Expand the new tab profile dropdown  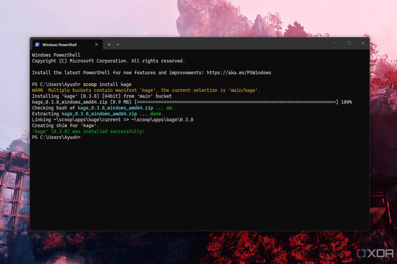(x=118, y=44)
